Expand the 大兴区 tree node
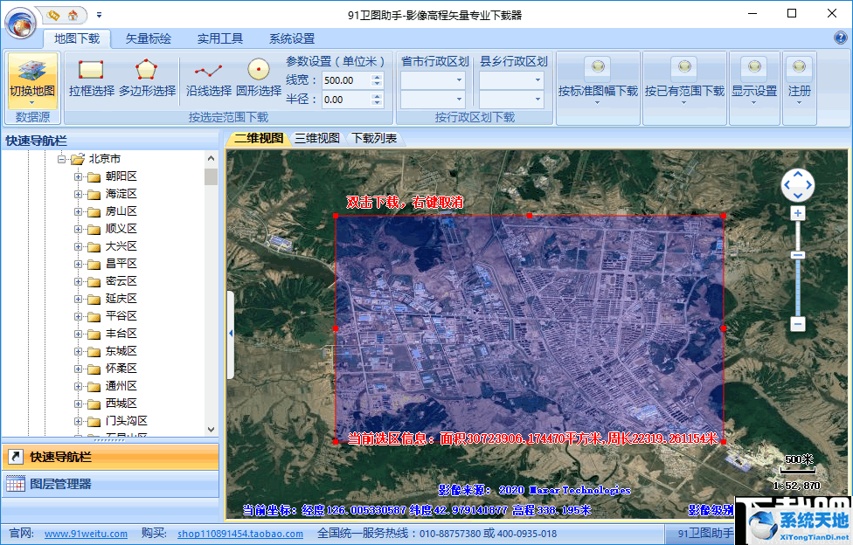Viewport: 853px width, 545px height. point(79,247)
